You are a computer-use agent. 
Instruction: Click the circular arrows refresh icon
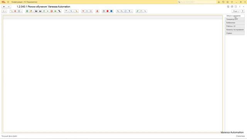pos(125,11)
